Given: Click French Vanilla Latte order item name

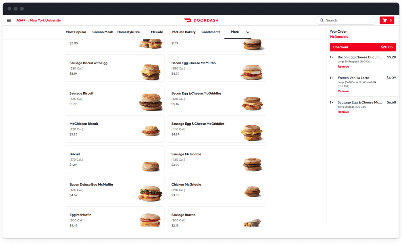Looking at the screenshot, I should [x=353, y=78].
